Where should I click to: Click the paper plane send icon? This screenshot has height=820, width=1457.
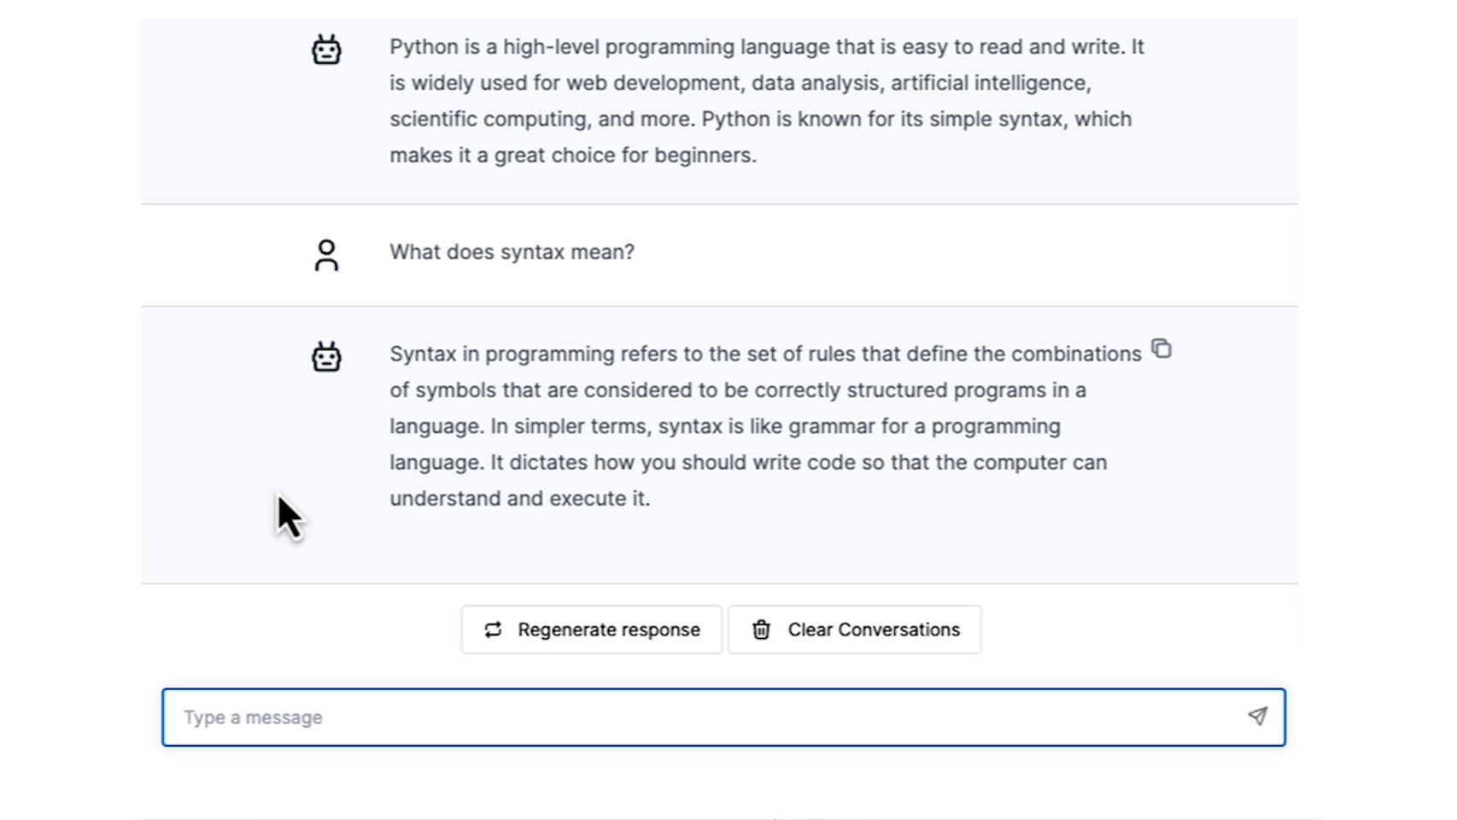1257,716
